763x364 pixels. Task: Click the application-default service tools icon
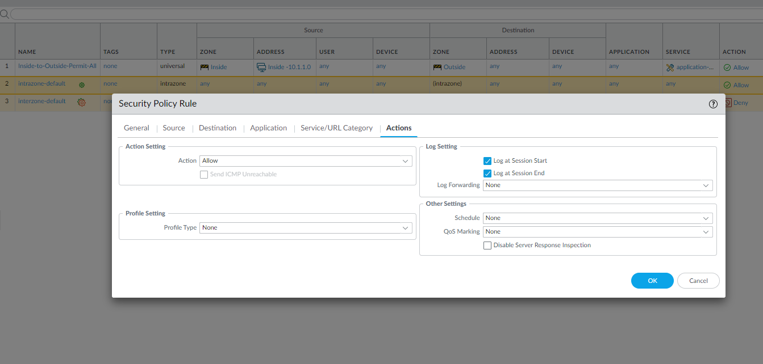(x=670, y=67)
